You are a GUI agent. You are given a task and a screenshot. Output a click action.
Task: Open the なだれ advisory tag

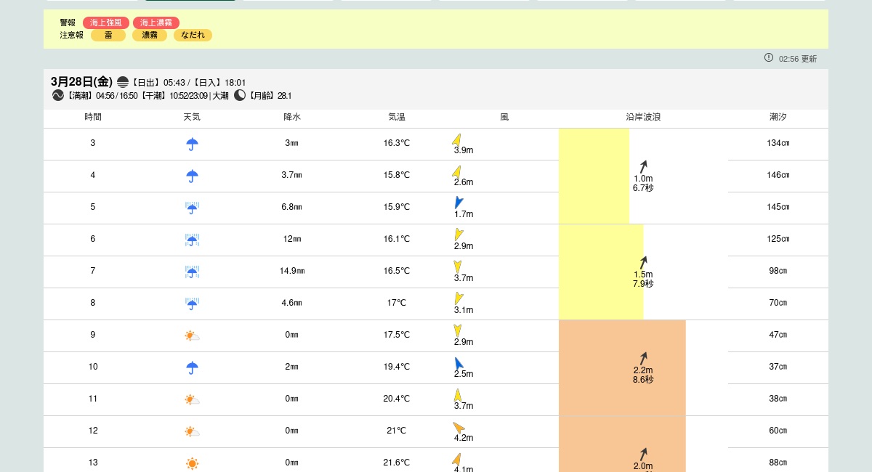point(193,35)
